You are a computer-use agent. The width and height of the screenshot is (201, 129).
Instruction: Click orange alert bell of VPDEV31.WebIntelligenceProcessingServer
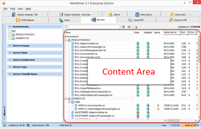pyautogui.click(x=158, y=109)
